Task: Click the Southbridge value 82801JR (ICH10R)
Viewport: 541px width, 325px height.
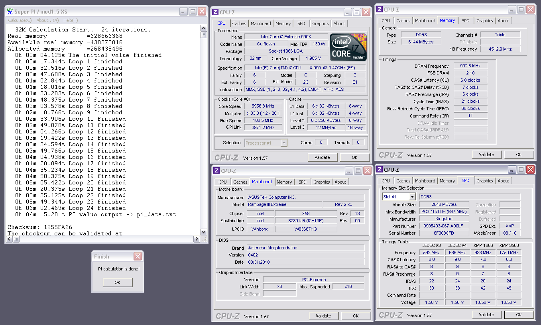Action: (306, 221)
